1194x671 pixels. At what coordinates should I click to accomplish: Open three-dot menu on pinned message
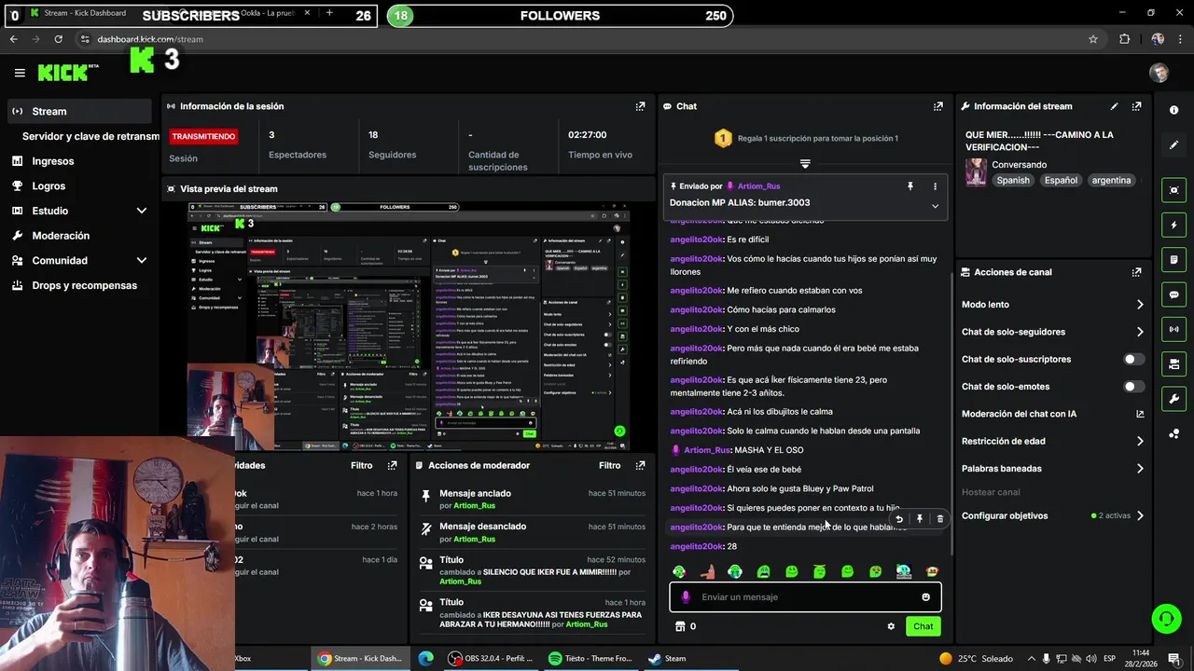click(935, 186)
